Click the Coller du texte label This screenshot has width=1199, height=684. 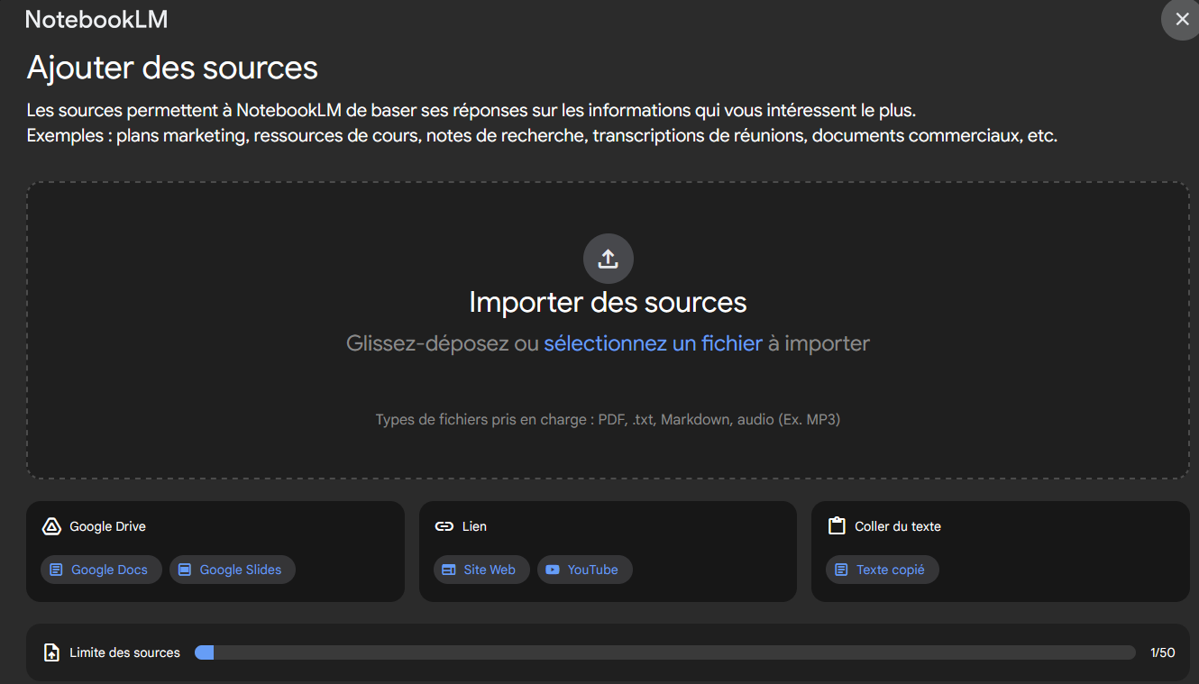click(x=898, y=526)
